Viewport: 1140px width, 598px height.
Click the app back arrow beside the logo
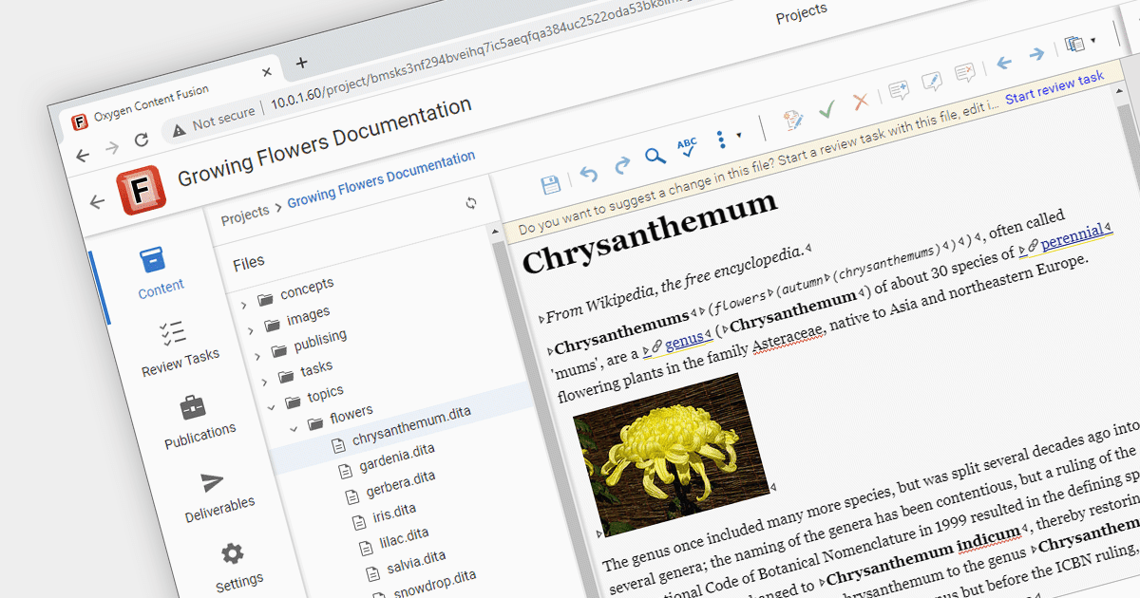click(96, 201)
